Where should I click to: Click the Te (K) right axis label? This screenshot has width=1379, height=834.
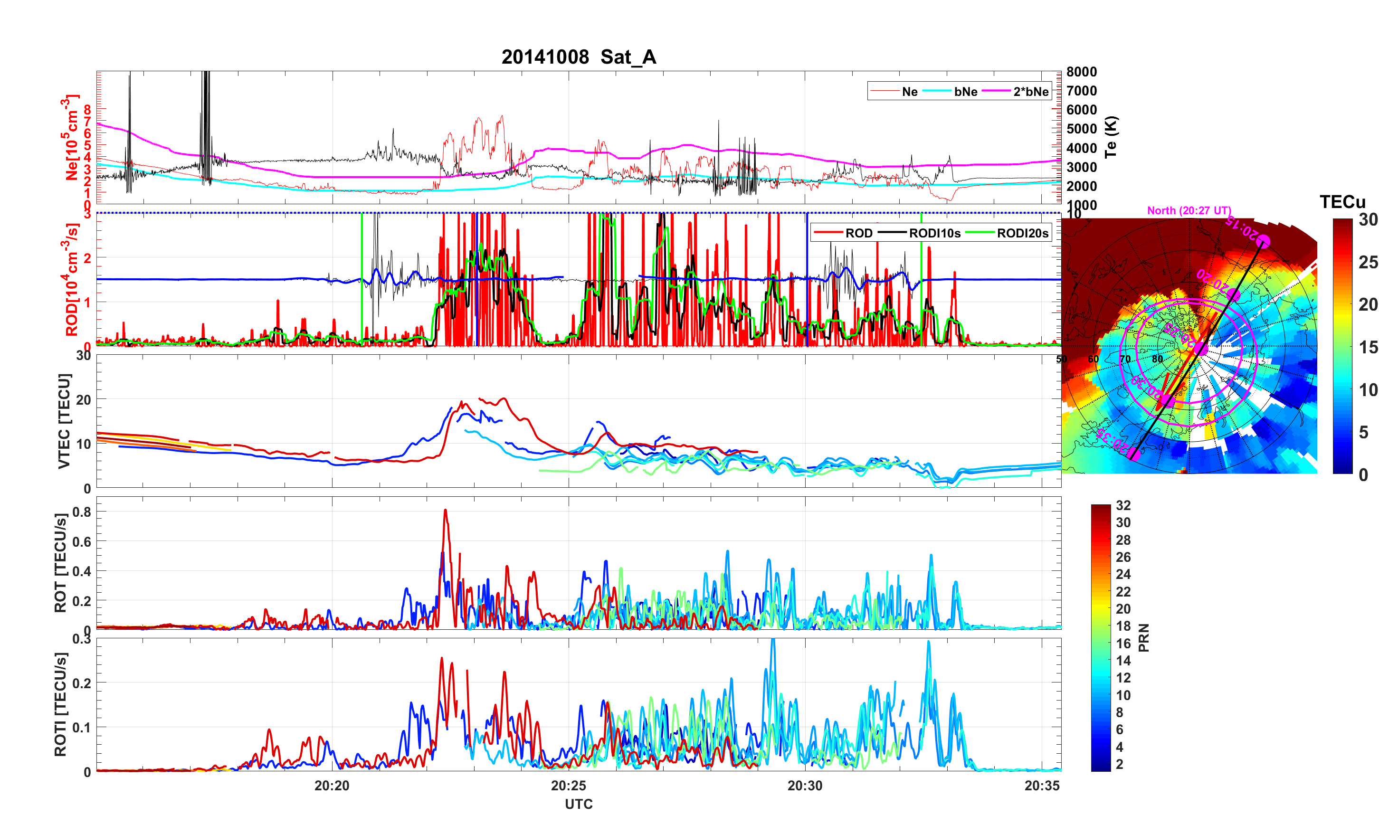point(1111,137)
